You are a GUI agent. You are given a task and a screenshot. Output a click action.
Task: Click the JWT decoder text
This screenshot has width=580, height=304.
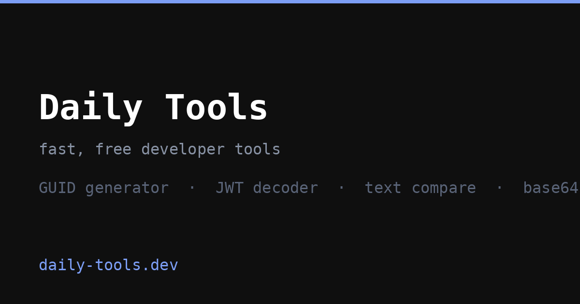click(x=266, y=188)
